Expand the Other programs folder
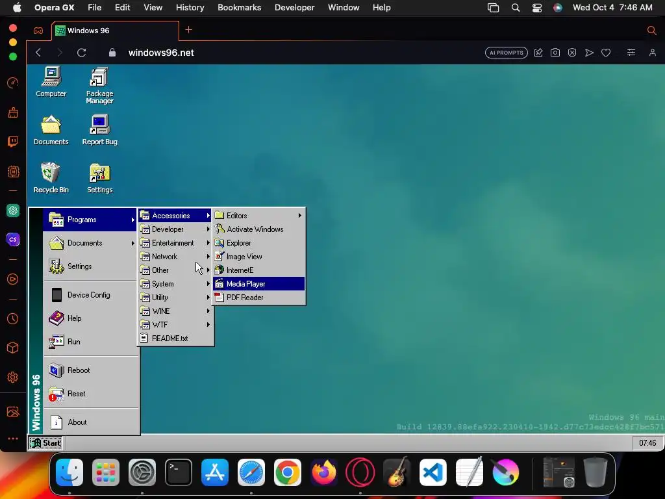This screenshot has width=665, height=499. coord(175,270)
